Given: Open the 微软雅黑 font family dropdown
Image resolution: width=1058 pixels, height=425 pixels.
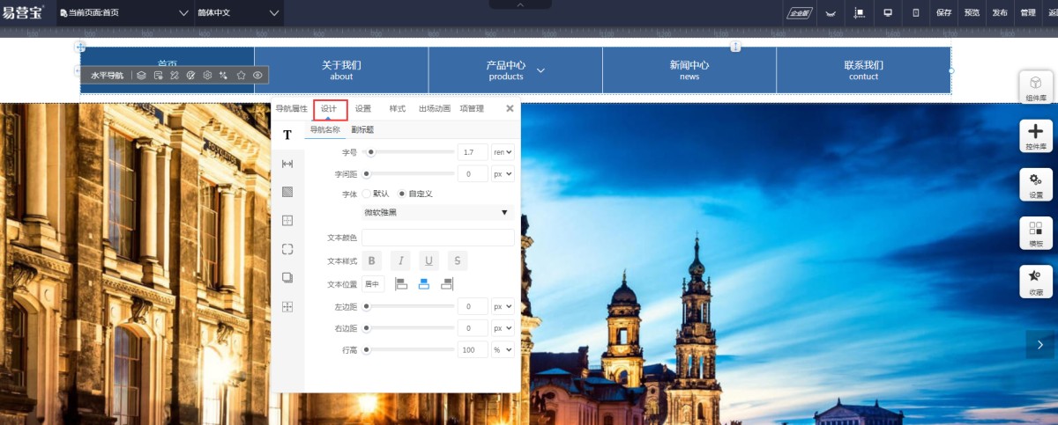Looking at the screenshot, I should (437, 213).
